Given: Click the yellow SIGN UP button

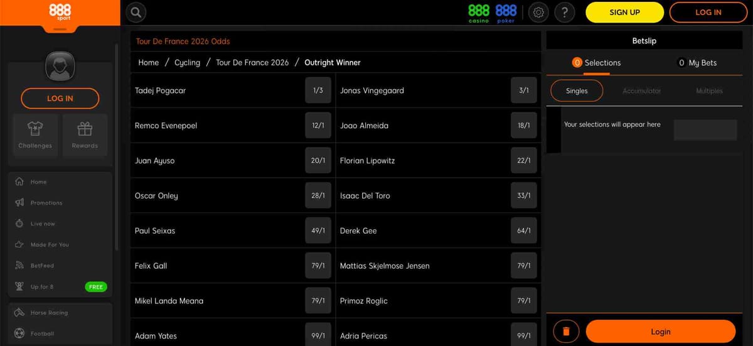Looking at the screenshot, I should coord(624,13).
